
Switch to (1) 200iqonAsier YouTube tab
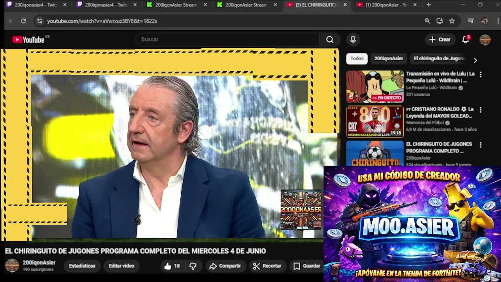tap(387, 5)
